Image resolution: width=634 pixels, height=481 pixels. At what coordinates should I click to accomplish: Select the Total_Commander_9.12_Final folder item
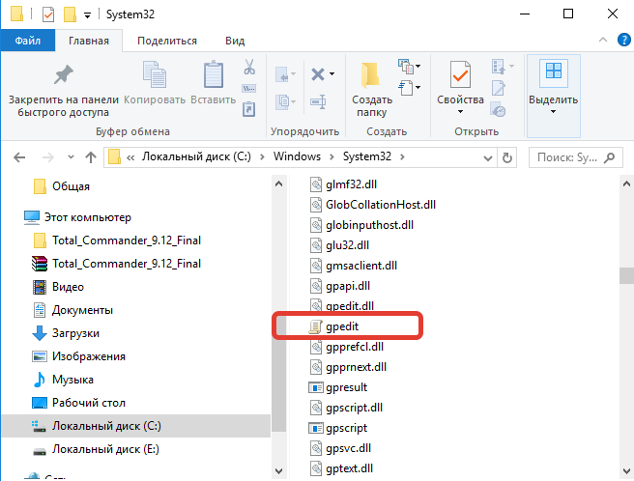point(117,240)
